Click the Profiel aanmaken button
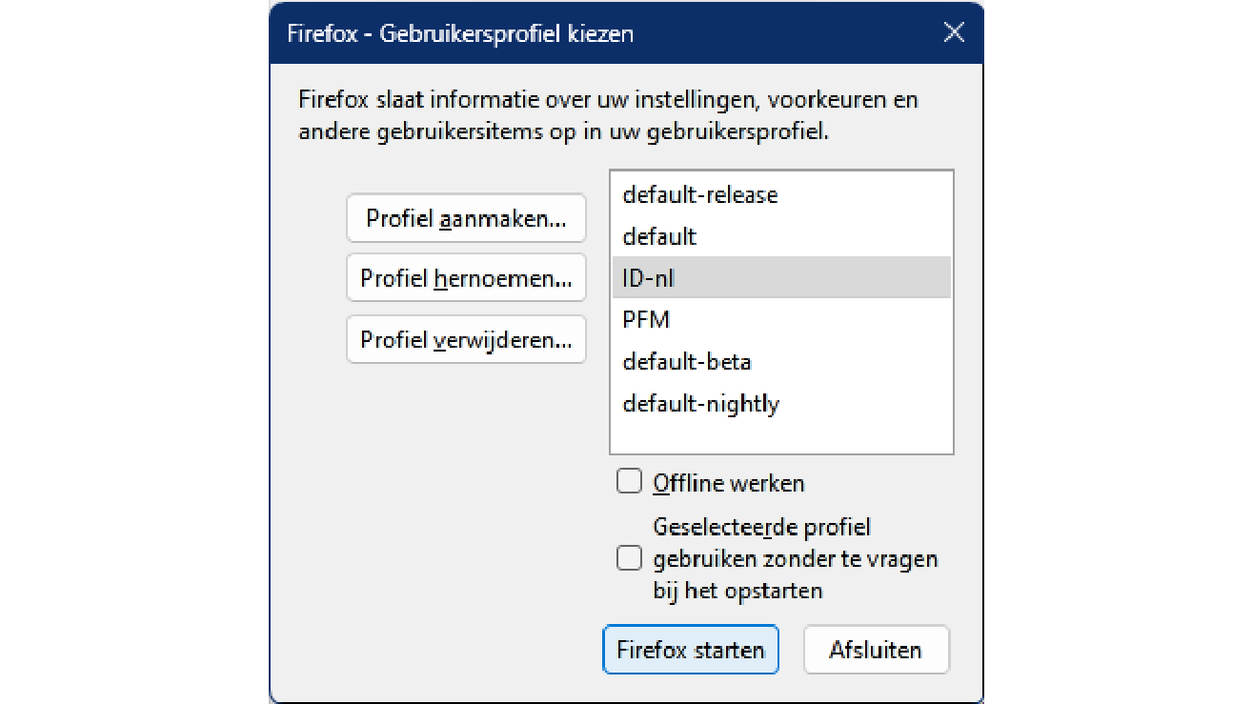The image size is (1252, 704). coord(466,219)
